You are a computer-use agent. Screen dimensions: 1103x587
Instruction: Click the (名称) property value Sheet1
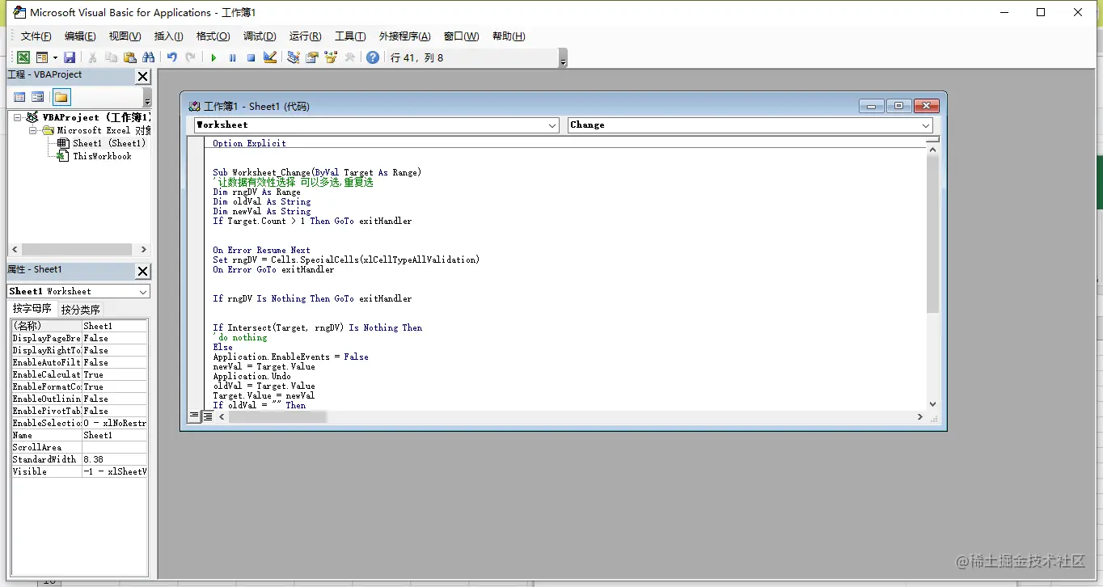114,326
